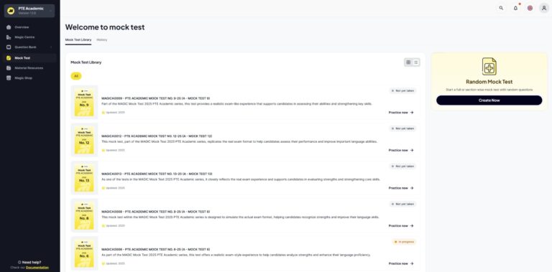Viewport: 552px width, 272px height.
Task: Click the Random Mock Test document icon
Action: click(x=489, y=67)
